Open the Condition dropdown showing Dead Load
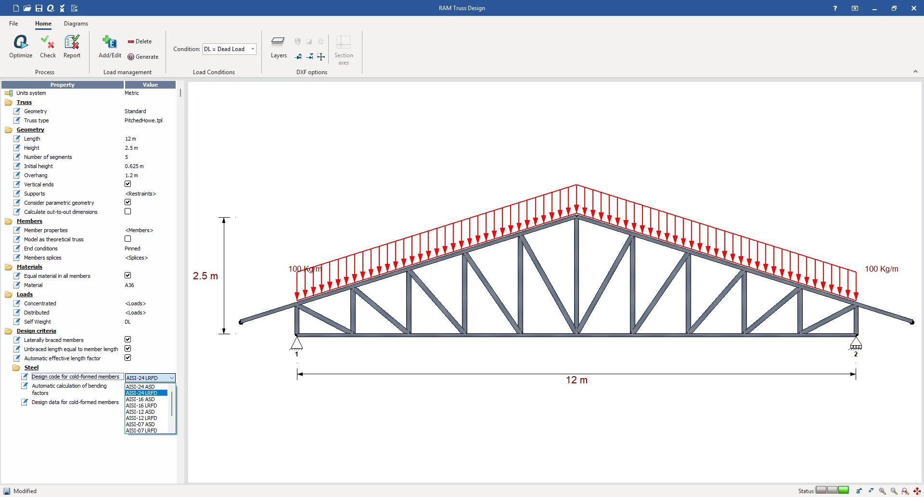924x497 pixels. [229, 49]
